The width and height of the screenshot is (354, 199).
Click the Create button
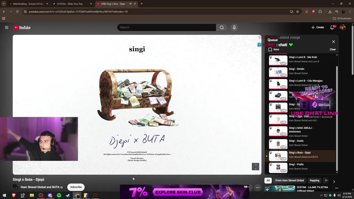point(317,27)
